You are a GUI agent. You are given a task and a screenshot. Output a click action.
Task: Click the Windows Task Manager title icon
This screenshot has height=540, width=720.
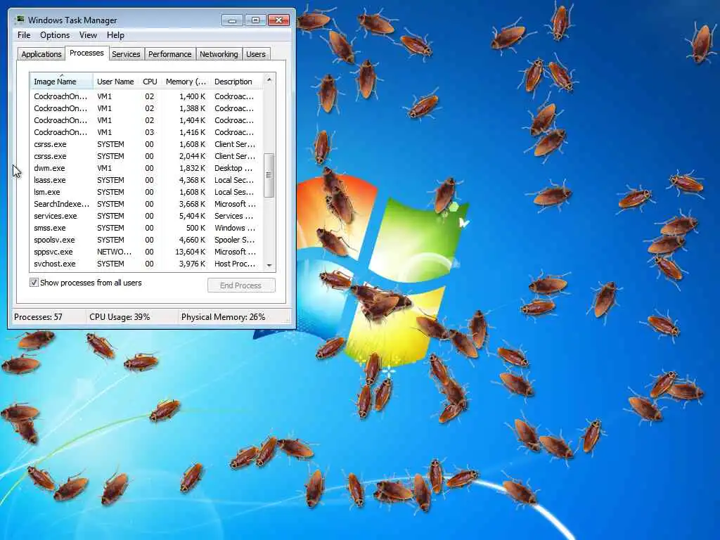point(20,20)
